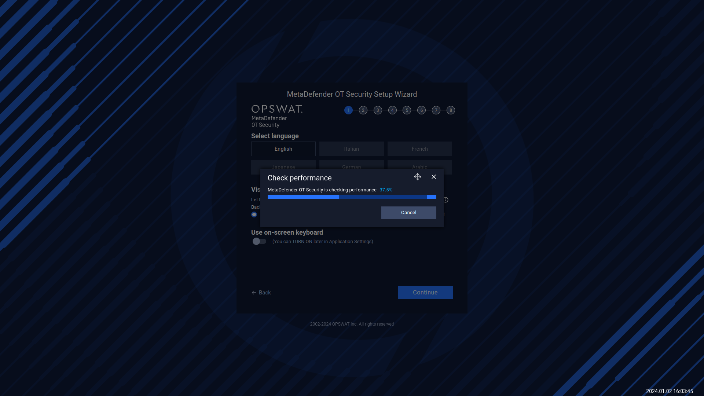Click Continue in the setup wizard
This screenshot has width=704, height=396.
(425, 293)
